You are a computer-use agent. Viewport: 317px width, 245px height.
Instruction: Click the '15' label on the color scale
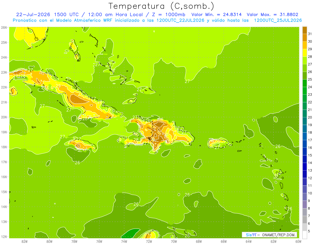point(310,155)
